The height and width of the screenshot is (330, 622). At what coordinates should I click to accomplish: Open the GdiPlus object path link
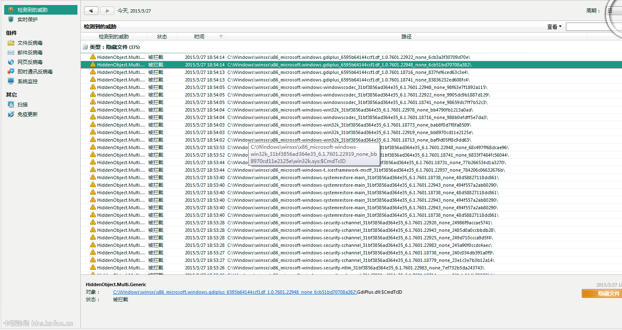point(235,292)
